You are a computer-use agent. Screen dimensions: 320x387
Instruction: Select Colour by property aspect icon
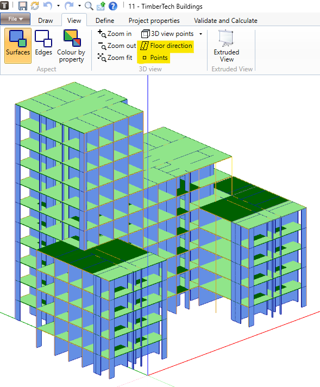71,46
